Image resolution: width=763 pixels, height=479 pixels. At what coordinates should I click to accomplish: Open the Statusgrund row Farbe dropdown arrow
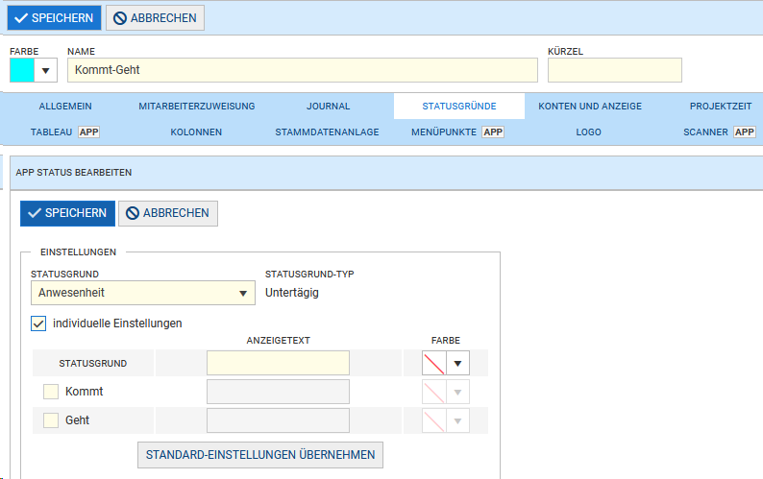tap(457, 363)
